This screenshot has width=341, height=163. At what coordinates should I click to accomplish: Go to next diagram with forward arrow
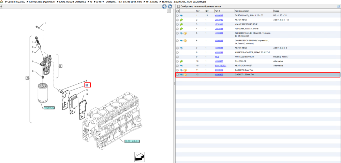[x=169, y=6]
